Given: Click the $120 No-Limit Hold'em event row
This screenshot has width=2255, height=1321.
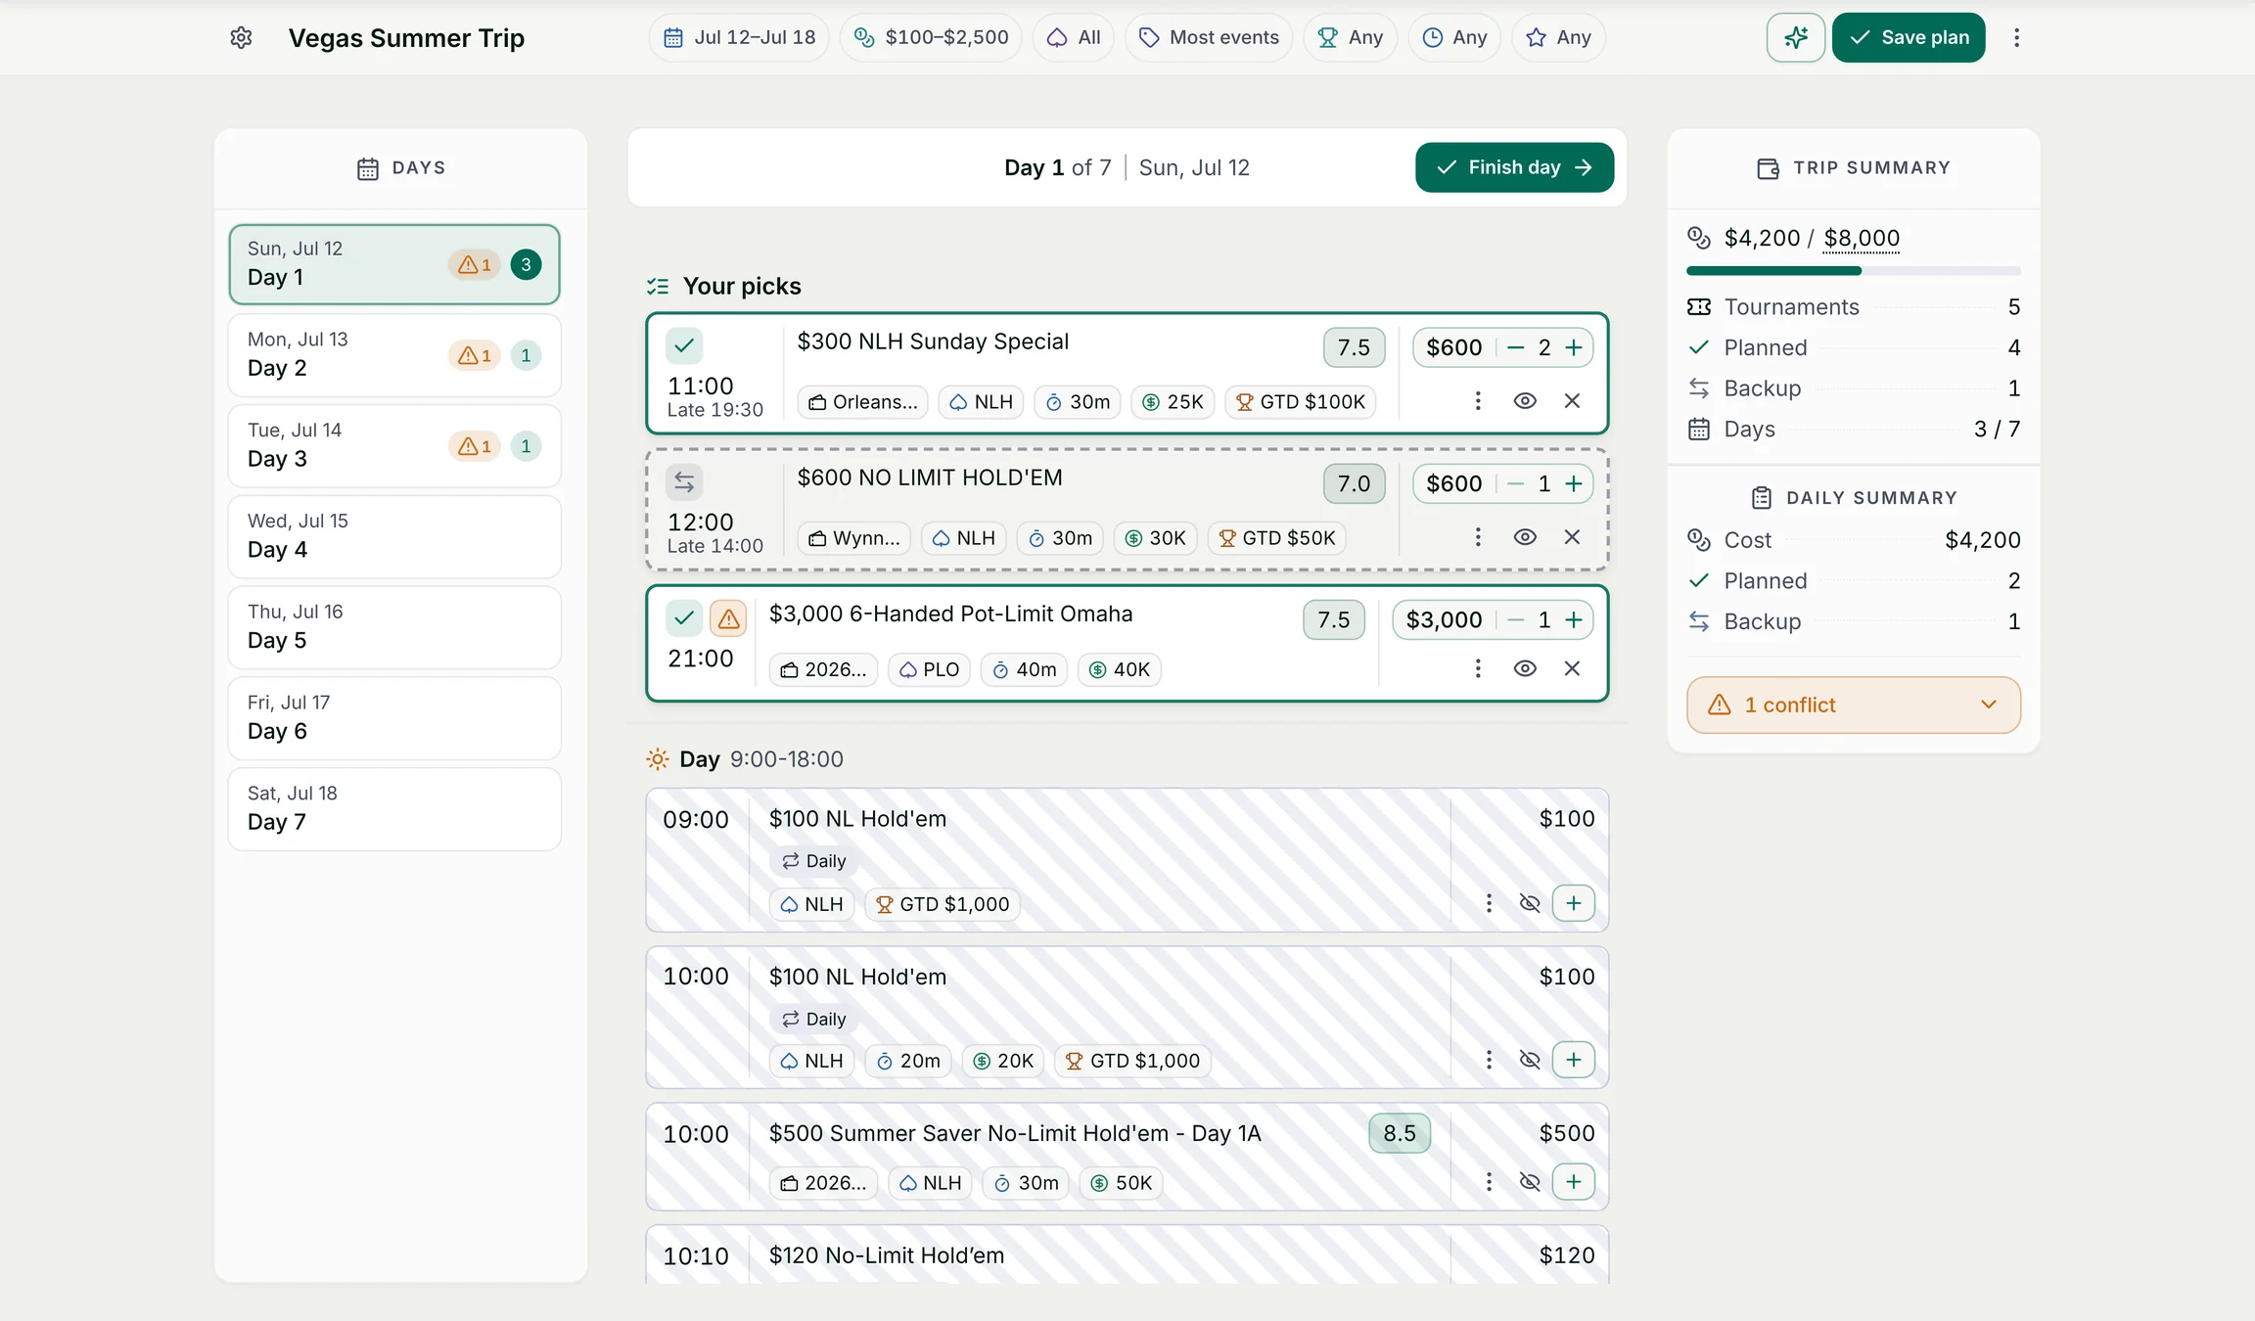Looking at the screenshot, I should [1127, 1255].
